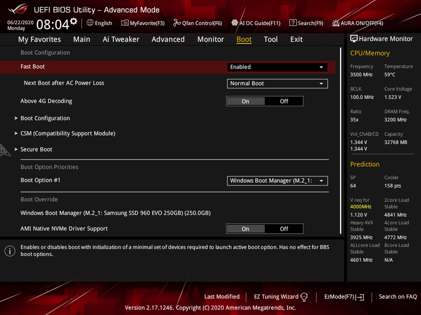Click the Qfan Control fan icon
This screenshot has height=315, width=421.
177,23
